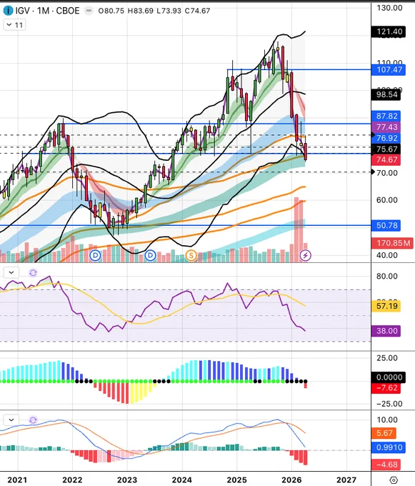The image size is (415, 486).
Task: Click the second blue D dividend marker
Action: [x=150, y=255]
